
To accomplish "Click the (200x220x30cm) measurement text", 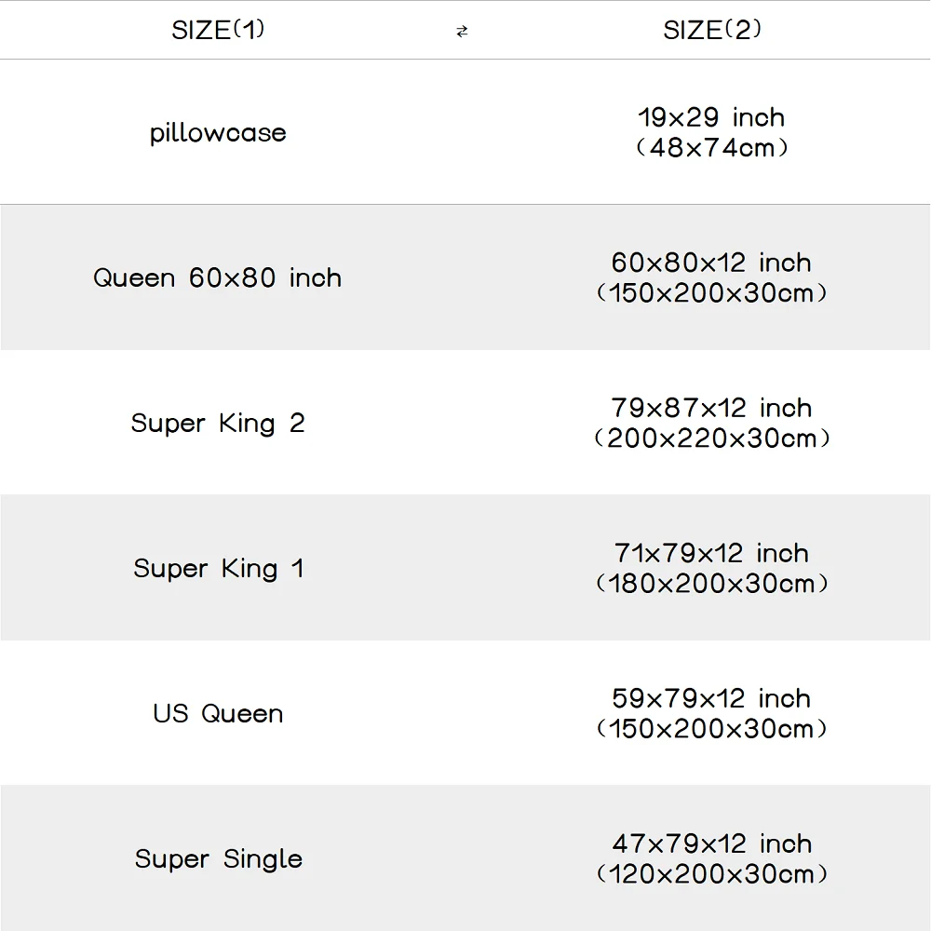I will click(x=711, y=439).
